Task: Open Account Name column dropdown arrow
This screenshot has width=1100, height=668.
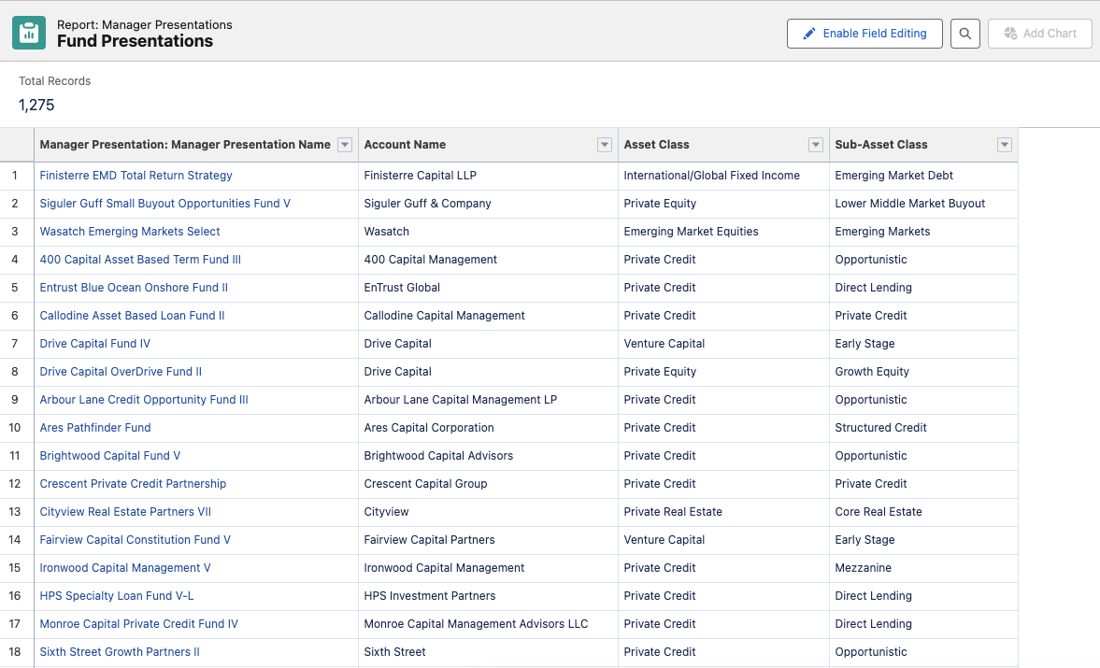Action: click(605, 145)
